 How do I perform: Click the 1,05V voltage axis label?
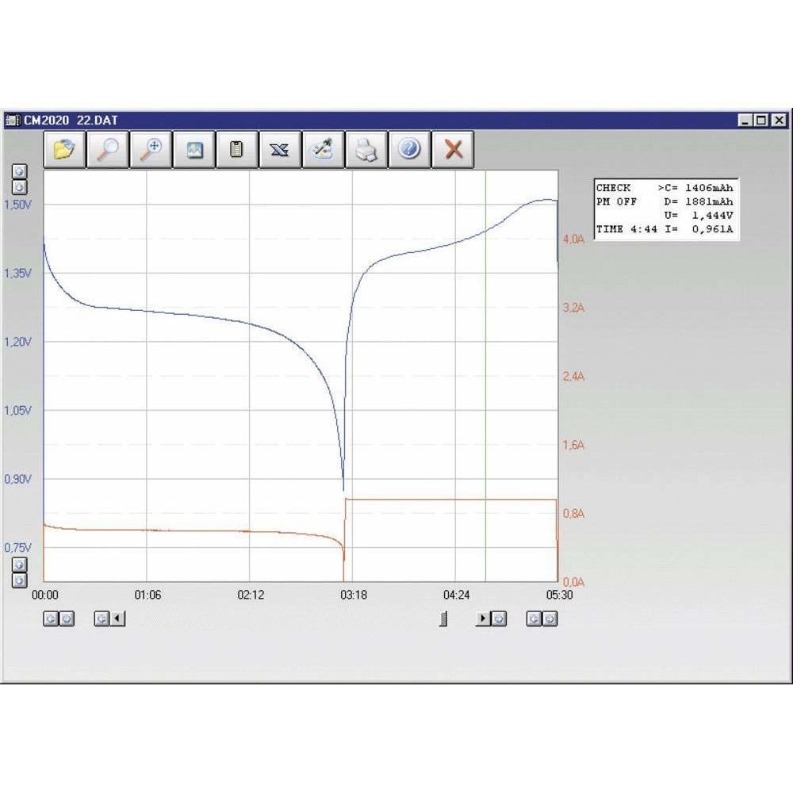click(17, 411)
